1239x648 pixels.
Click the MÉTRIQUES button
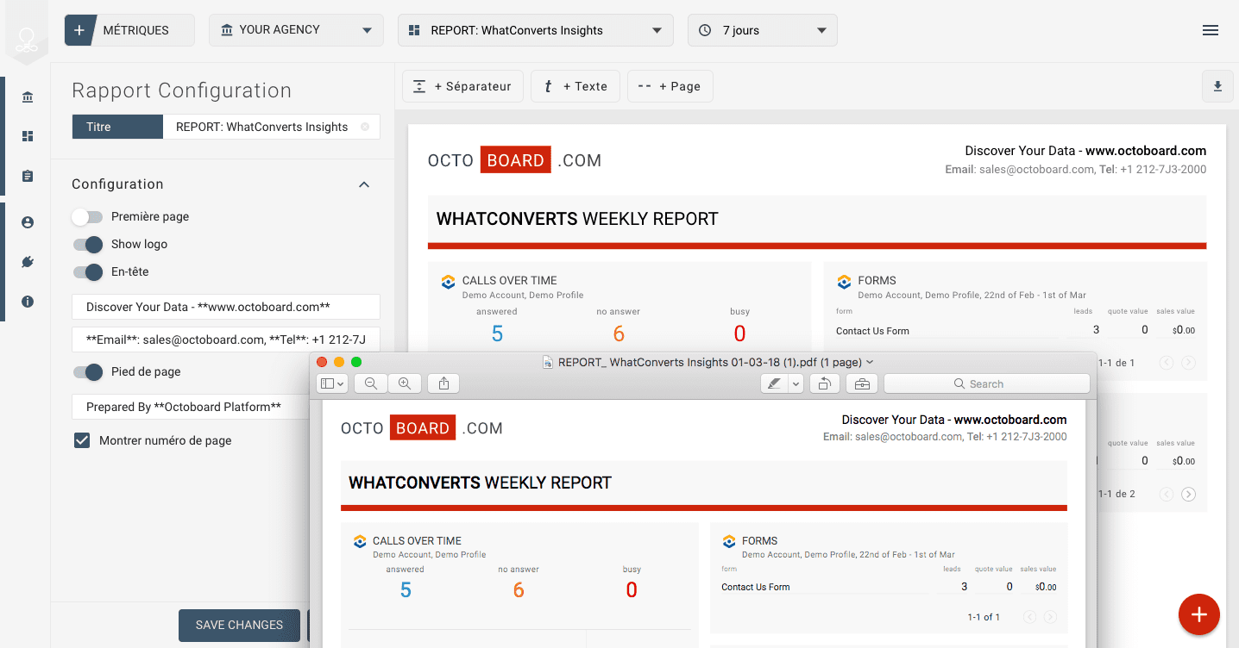click(129, 30)
